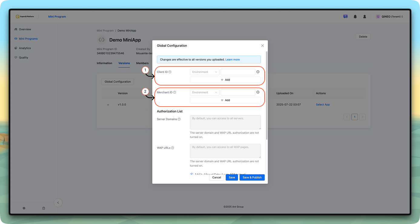This screenshot has height=224, width=420.
Task: Click the Server Domains help icon
Action: pos(179,119)
